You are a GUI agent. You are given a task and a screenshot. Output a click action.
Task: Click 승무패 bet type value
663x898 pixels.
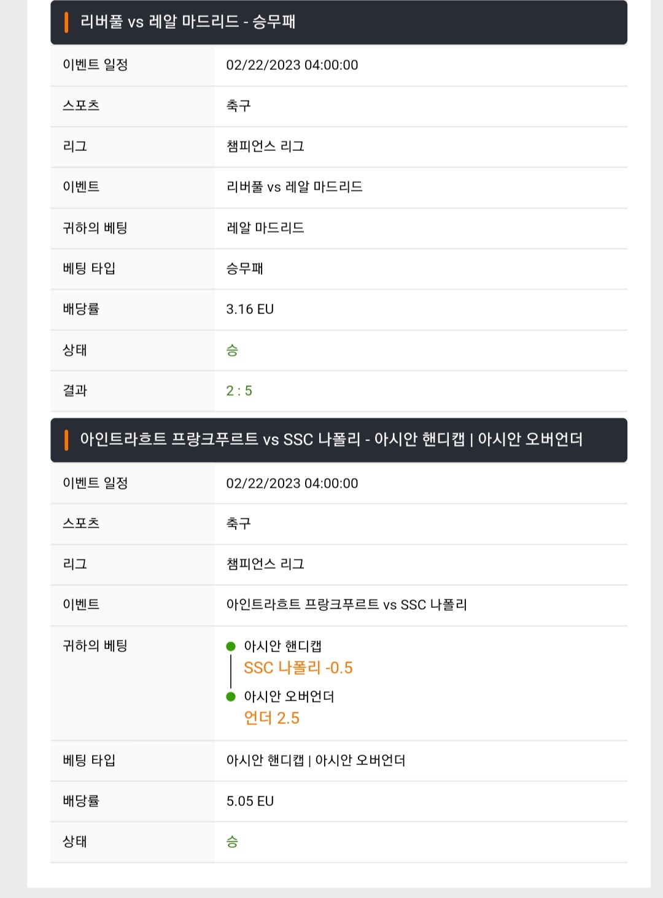pos(245,269)
